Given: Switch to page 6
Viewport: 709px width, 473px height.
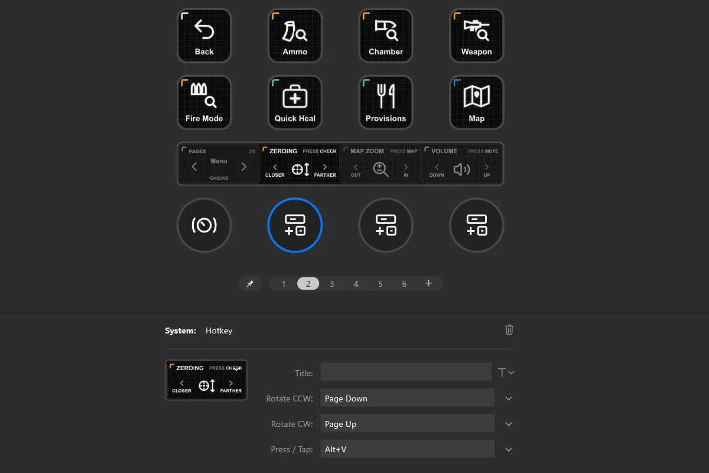Looking at the screenshot, I should point(404,284).
